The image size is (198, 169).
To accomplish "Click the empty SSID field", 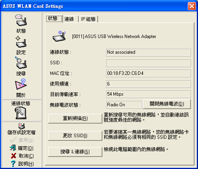I will [148, 63].
